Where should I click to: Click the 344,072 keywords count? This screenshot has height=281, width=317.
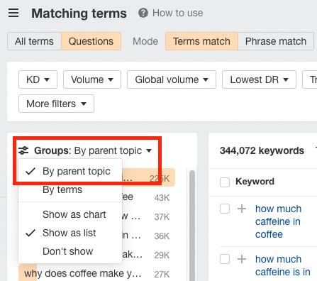[262, 150]
